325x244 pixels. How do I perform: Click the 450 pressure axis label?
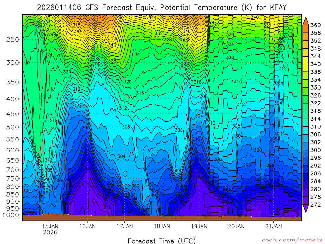13,114
